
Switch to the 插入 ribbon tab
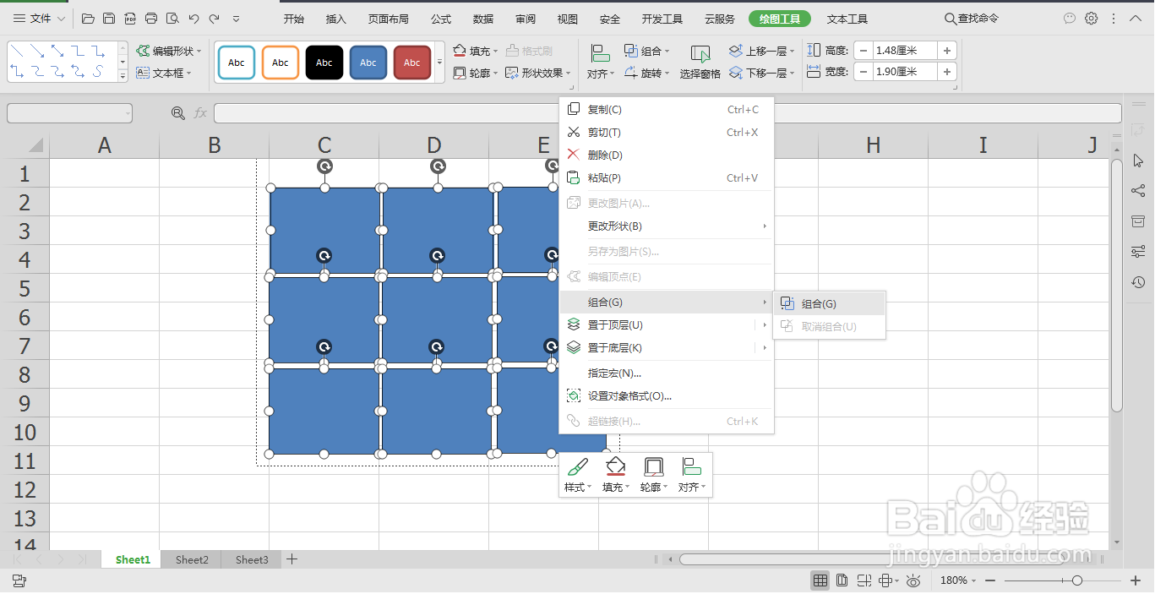point(336,18)
